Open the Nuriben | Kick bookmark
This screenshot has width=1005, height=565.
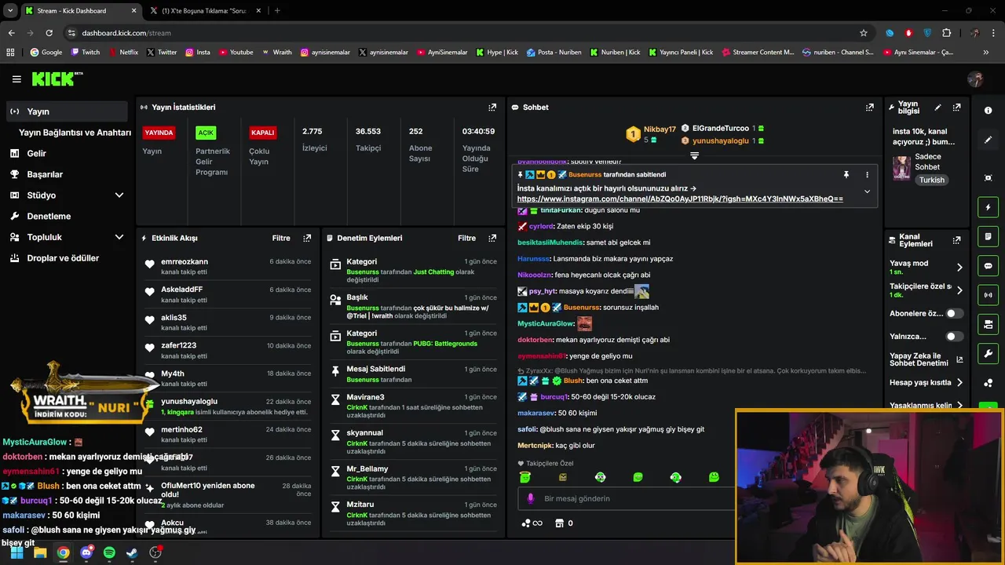pos(614,53)
